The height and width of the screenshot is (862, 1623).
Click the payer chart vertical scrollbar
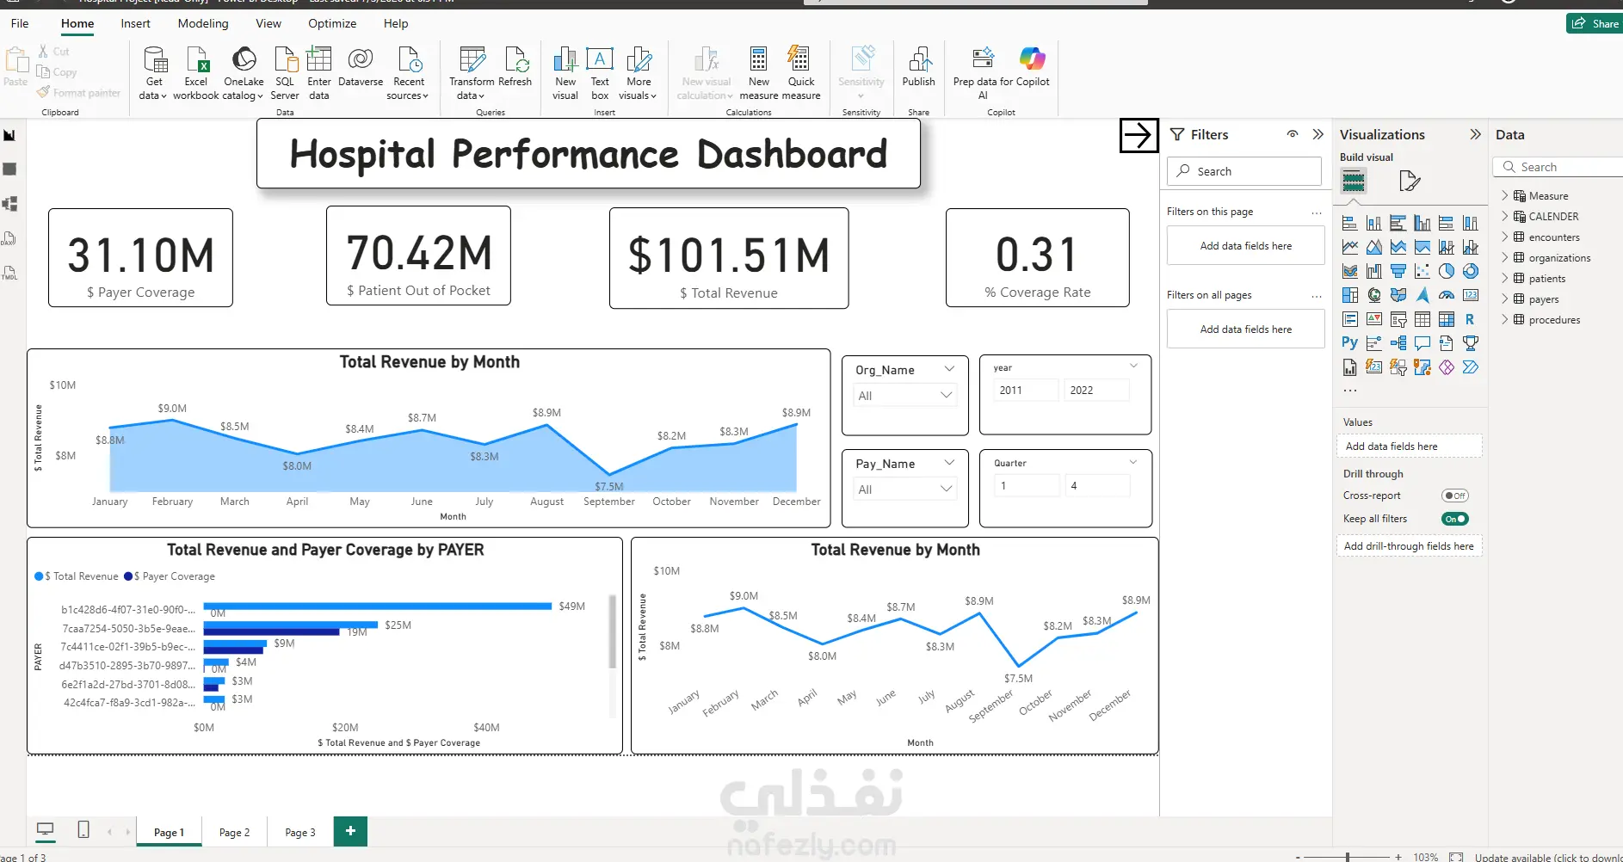point(612,631)
